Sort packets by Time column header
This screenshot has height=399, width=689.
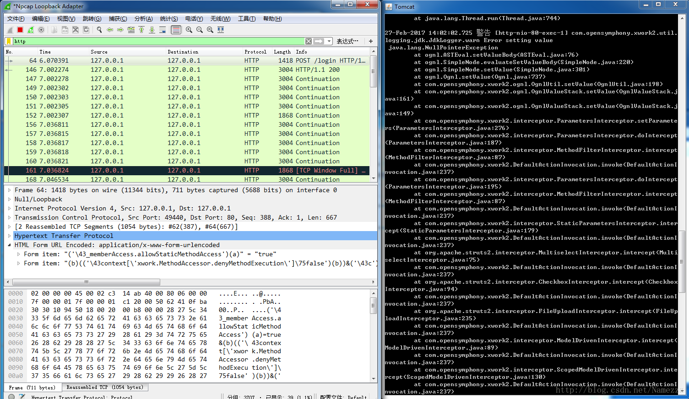63,52
